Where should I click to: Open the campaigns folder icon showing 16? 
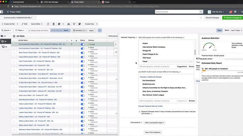[x=2, y=36]
